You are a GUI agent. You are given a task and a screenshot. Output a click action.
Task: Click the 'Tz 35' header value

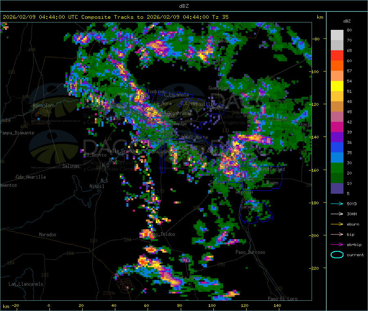[x=220, y=17]
